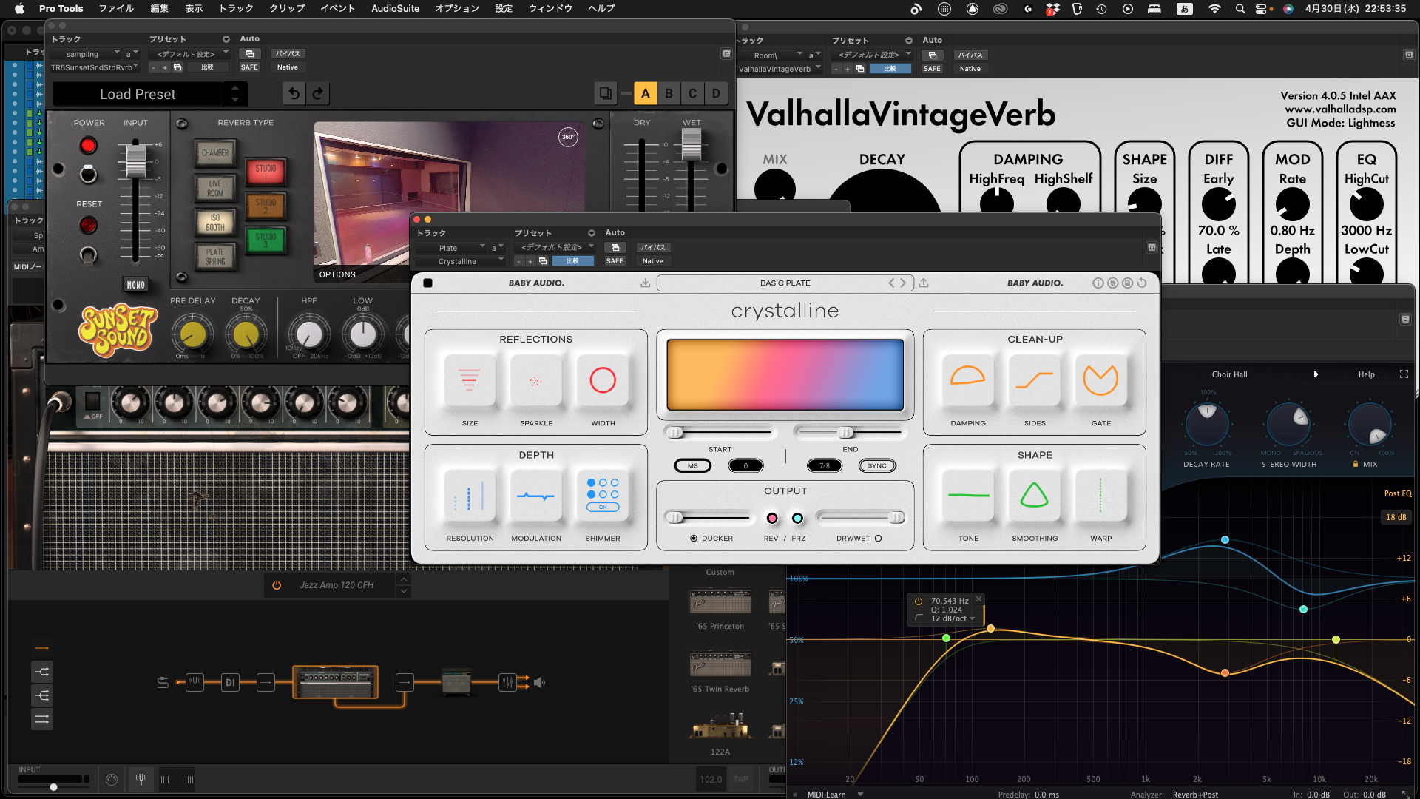Toggle the Crystalline SYNC button
Image resolution: width=1420 pixels, height=799 pixels.
click(x=877, y=465)
